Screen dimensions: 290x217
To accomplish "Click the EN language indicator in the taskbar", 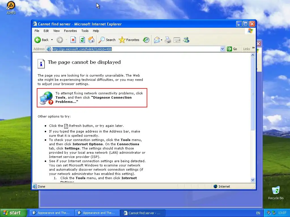I will coord(258,213).
